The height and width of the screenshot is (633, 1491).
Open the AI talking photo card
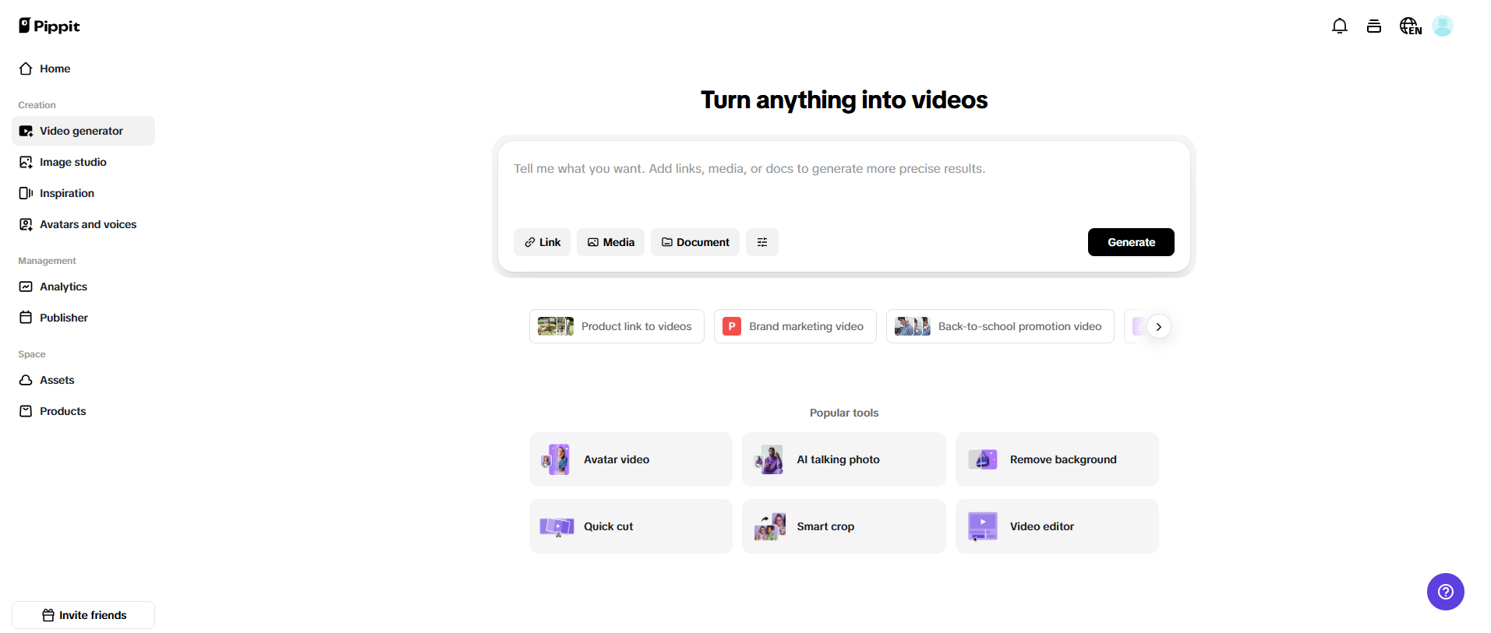pos(844,459)
